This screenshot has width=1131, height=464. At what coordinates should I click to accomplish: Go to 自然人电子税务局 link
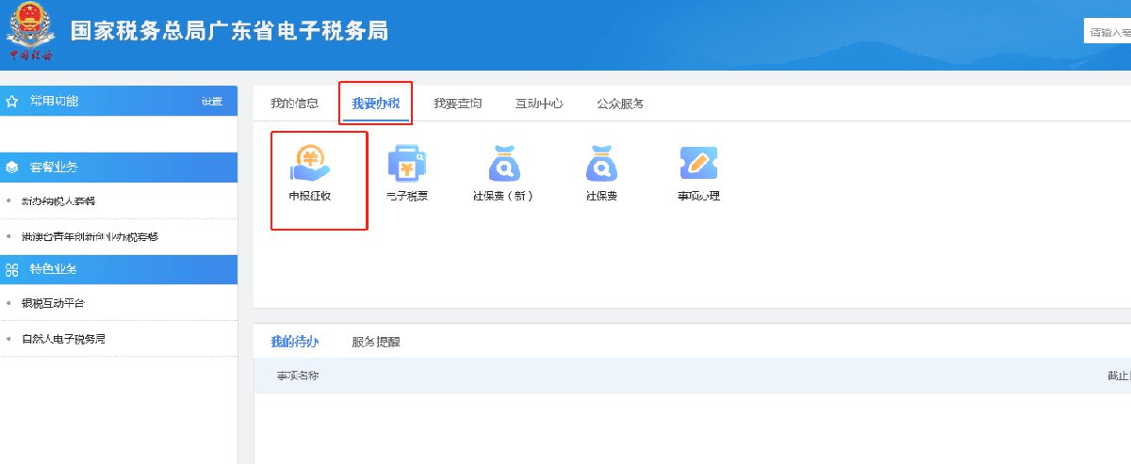63,338
